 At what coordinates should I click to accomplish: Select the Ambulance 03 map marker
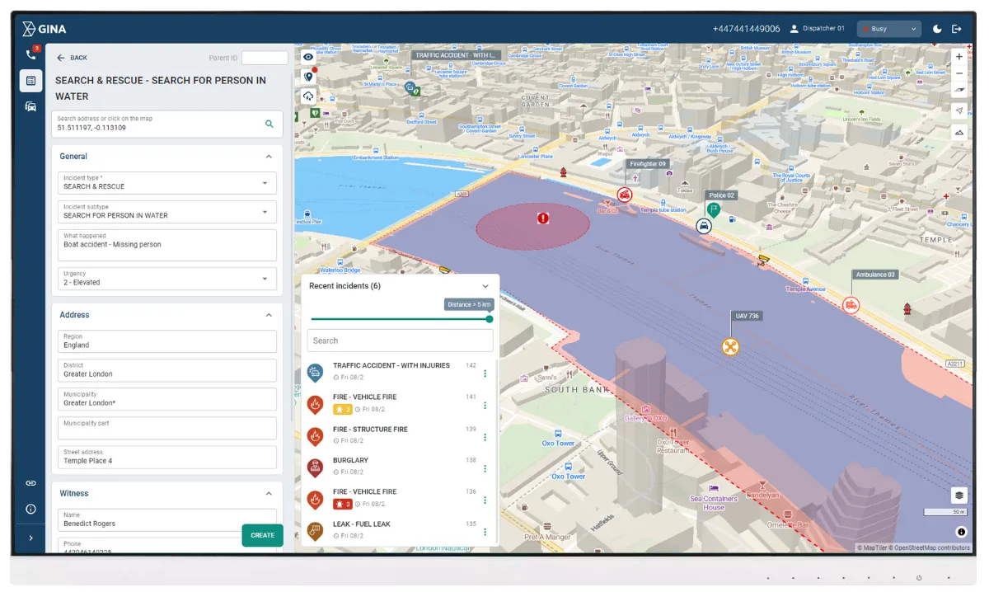[x=851, y=304]
